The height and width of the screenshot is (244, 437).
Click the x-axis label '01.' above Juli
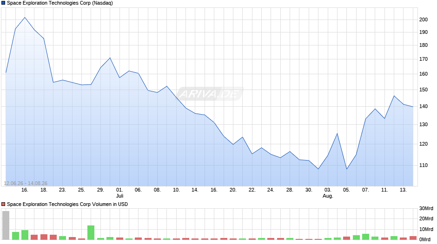119,190
